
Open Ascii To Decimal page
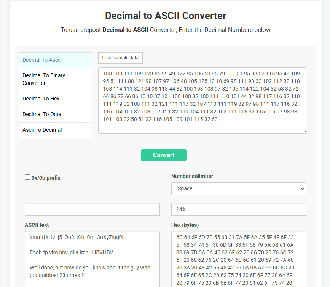tap(56, 130)
